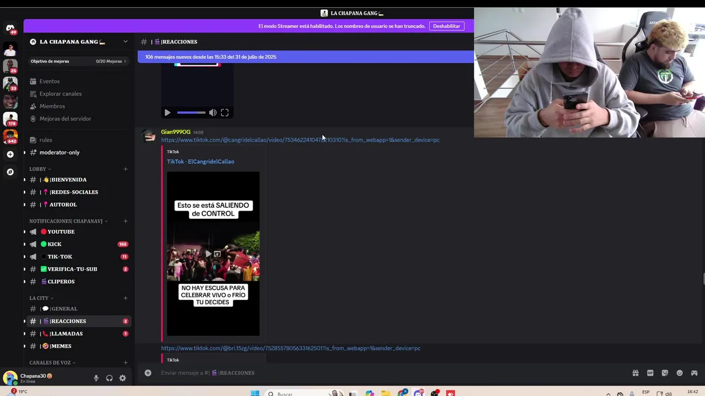Open Eventos in the sidebar

coord(78,81)
